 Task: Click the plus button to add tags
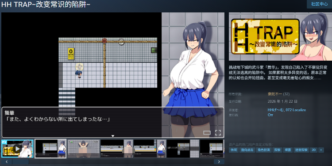(321, 150)
